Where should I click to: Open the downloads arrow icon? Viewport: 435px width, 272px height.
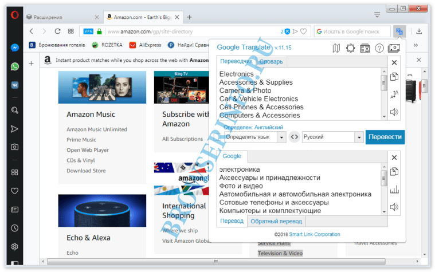(x=419, y=31)
